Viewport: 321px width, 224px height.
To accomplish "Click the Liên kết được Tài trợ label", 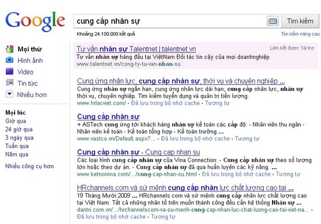I will 292,48.
